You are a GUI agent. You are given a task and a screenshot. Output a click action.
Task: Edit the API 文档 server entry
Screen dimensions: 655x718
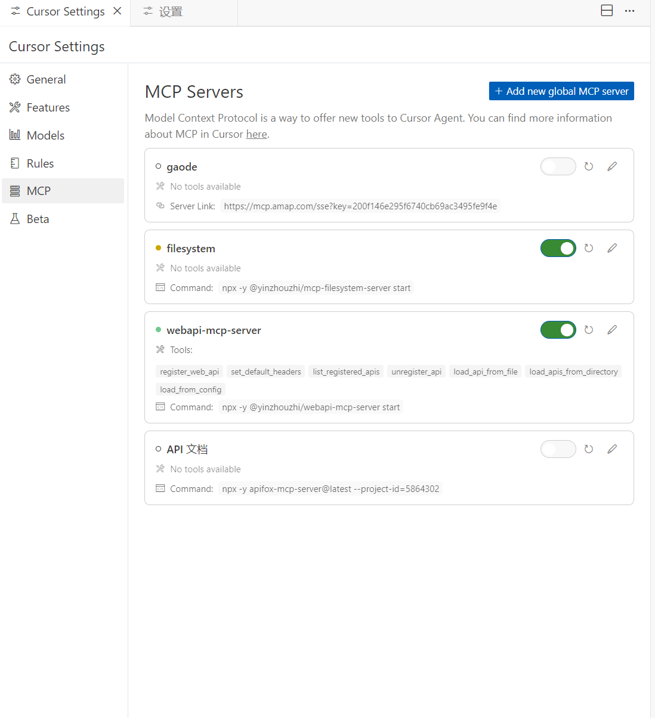[612, 449]
